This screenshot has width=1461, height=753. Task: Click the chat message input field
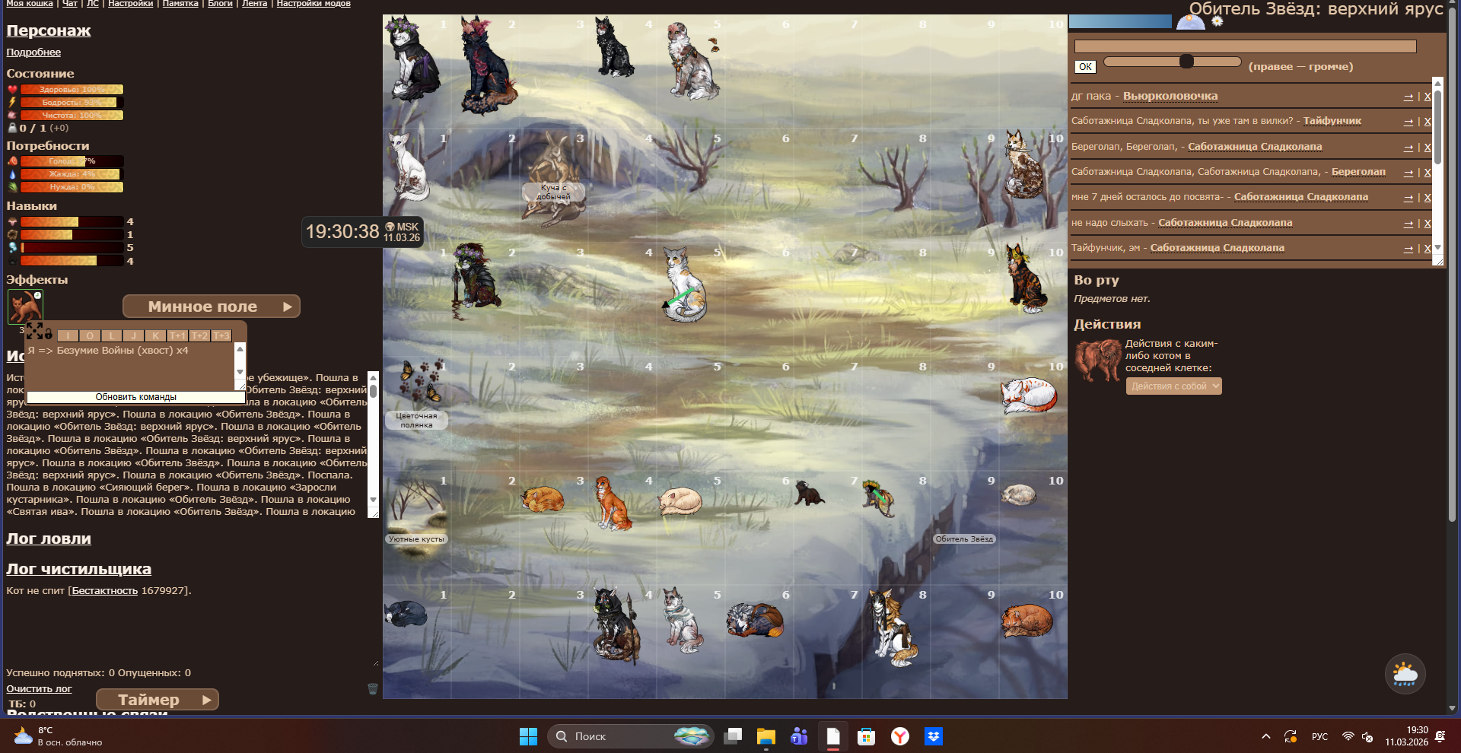[1245, 46]
